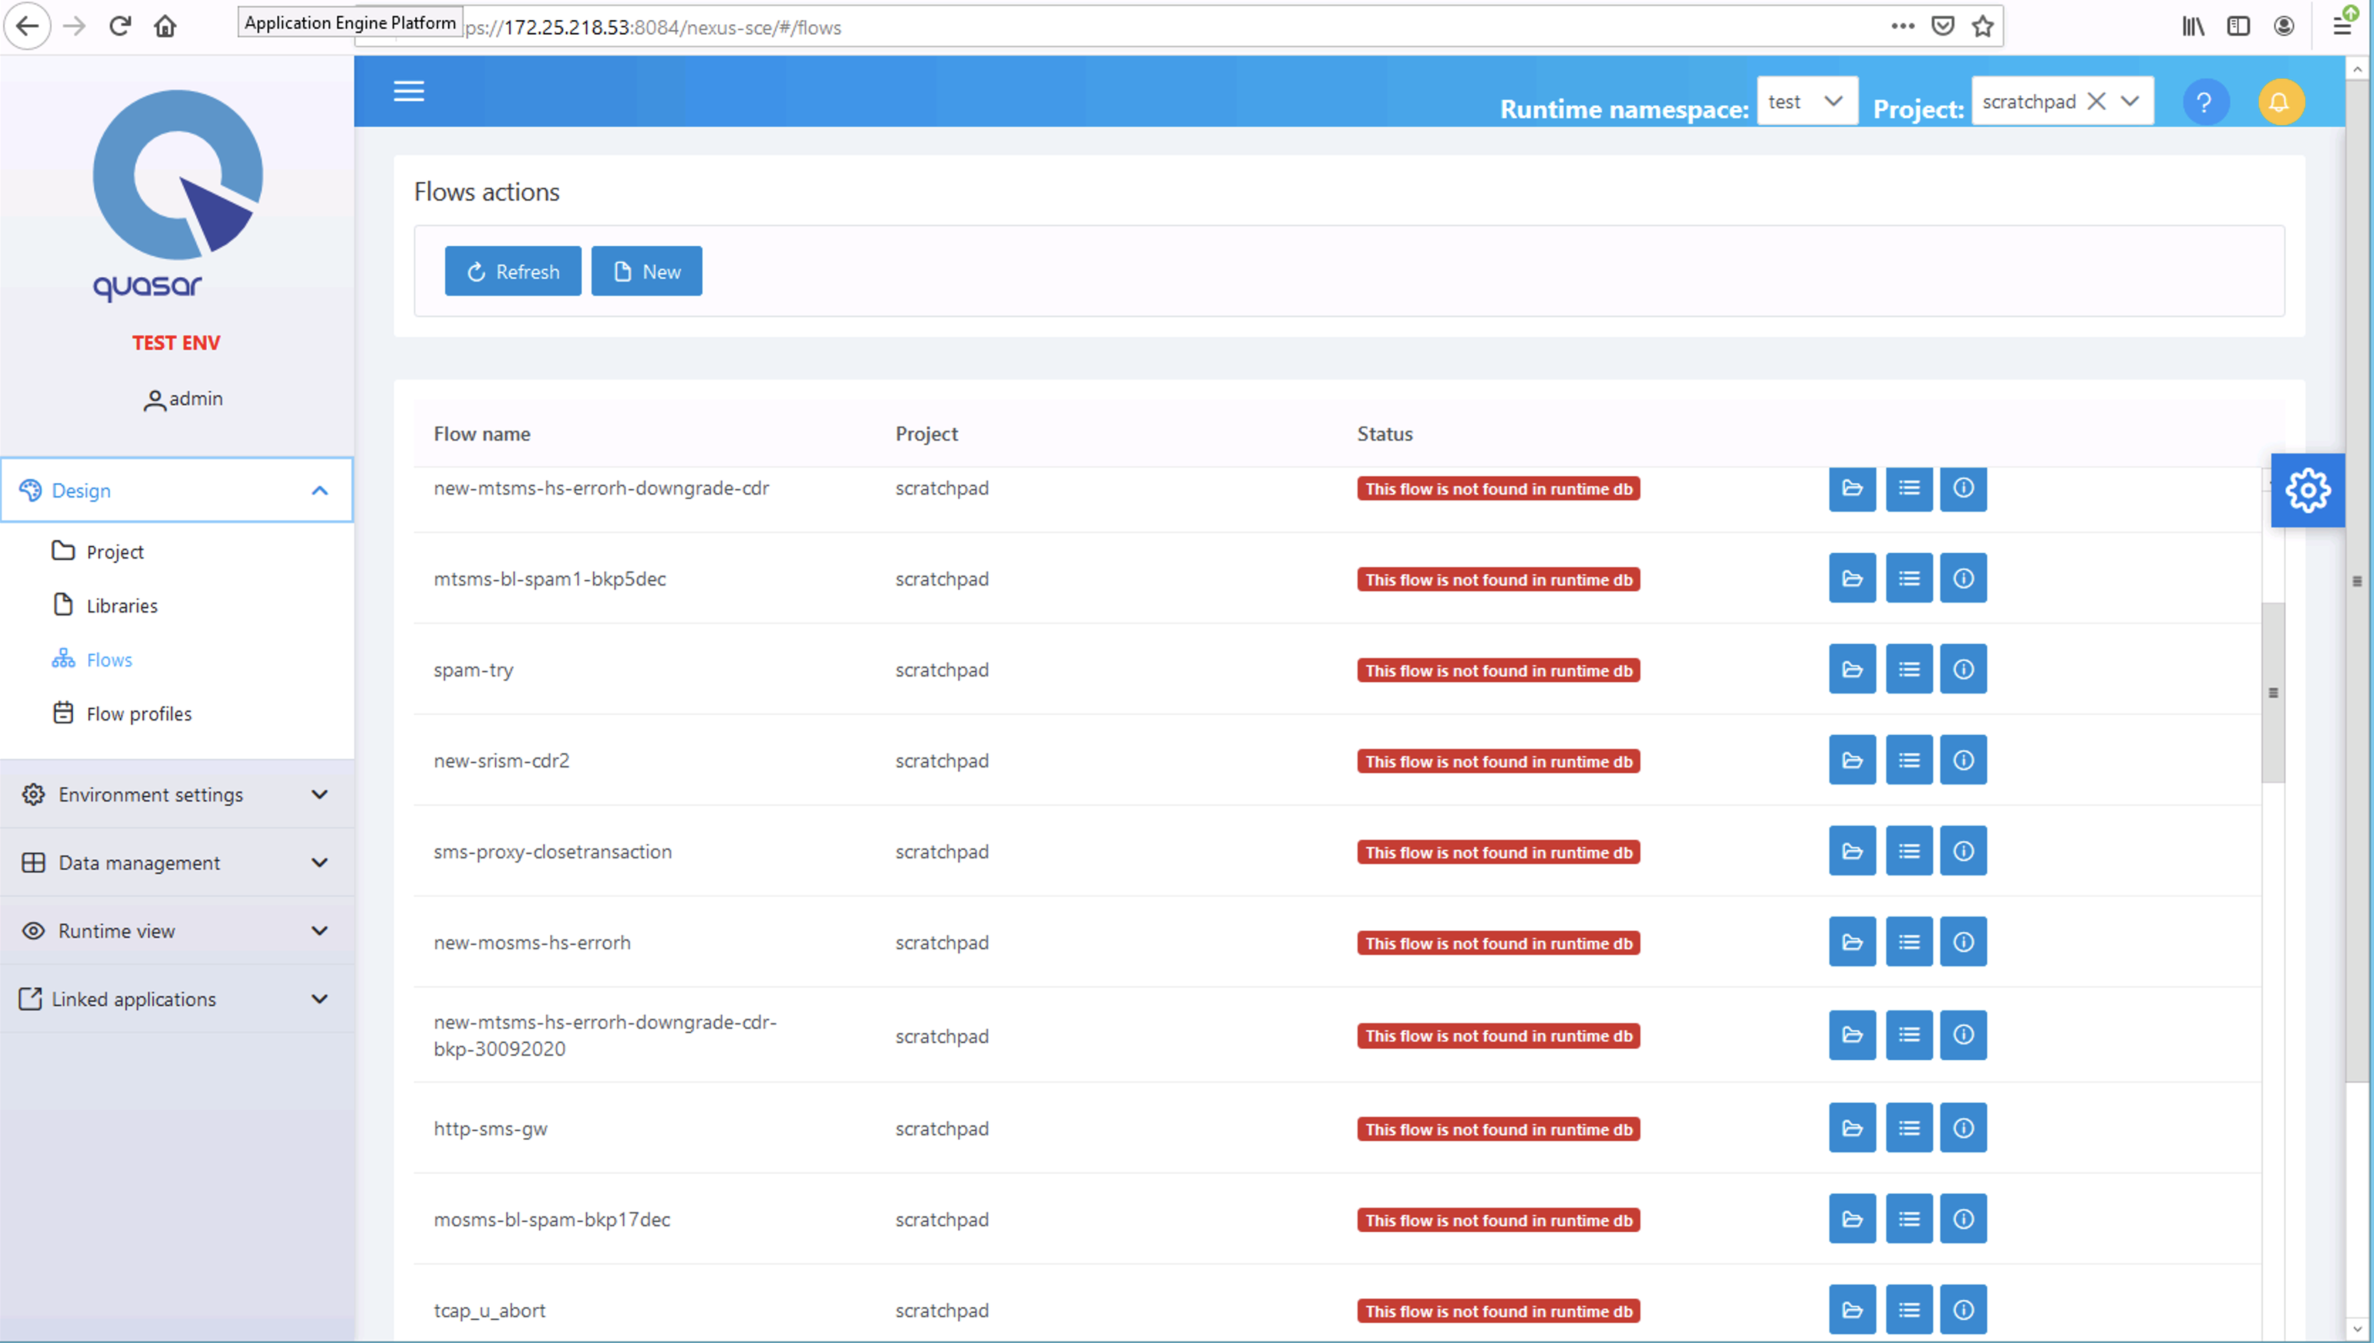Open the Runtime namespace dropdown
Image resolution: width=2374 pixels, height=1343 pixels.
[x=1807, y=100]
